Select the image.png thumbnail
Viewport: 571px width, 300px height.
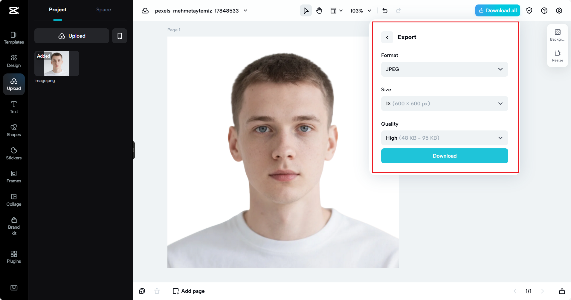[57, 63]
